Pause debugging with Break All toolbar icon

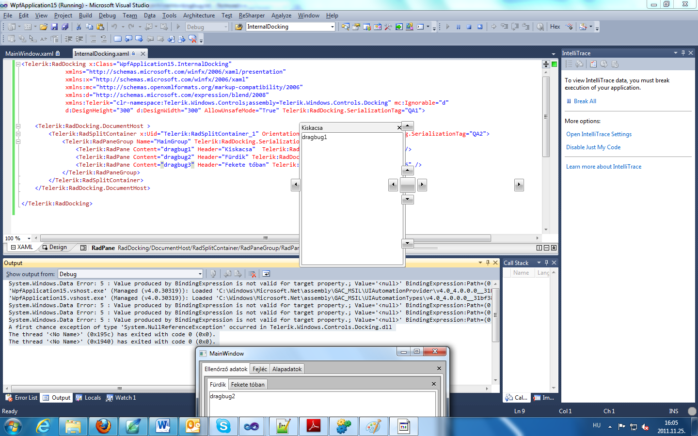(x=458, y=27)
